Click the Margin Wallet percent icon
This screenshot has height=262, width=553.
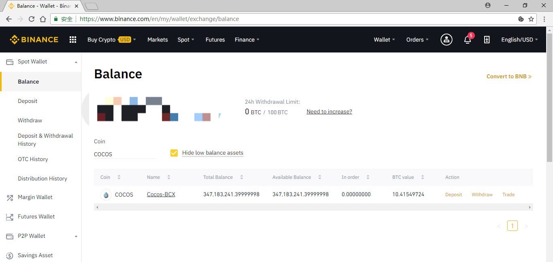pos(10,197)
